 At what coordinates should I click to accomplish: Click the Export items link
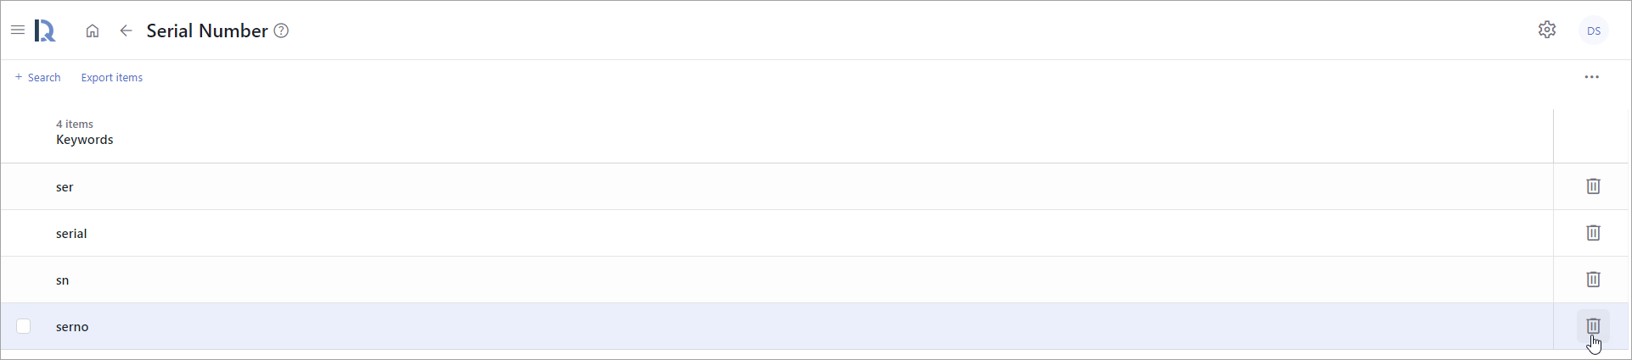(x=112, y=77)
